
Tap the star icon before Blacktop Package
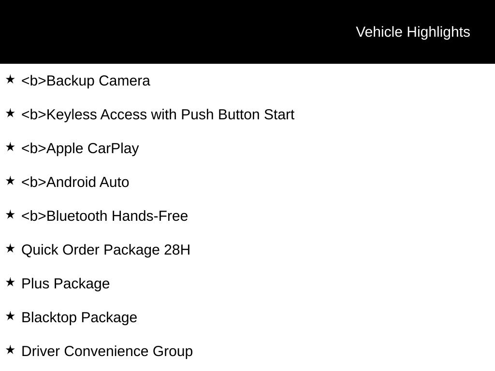(10, 316)
